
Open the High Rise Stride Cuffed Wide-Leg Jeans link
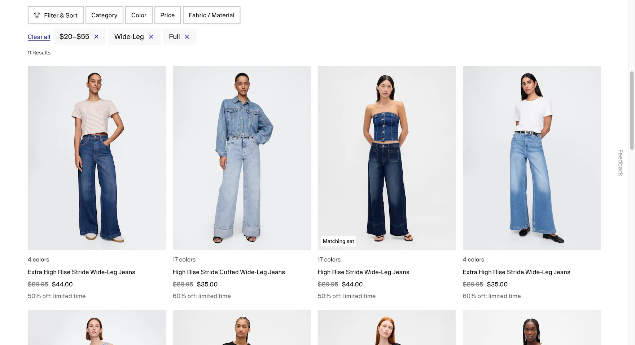click(229, 272)
